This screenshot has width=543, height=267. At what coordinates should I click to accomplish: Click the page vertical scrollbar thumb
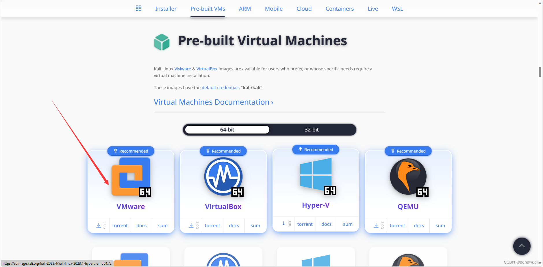click(540, 72)
